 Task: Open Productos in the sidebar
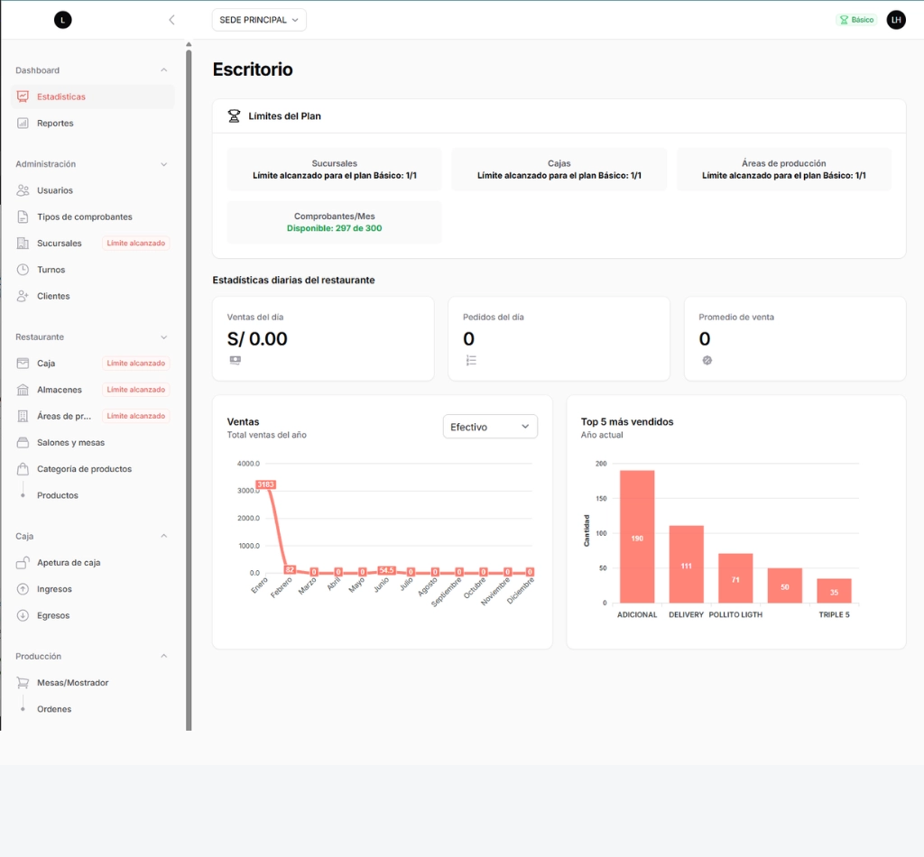58,495
